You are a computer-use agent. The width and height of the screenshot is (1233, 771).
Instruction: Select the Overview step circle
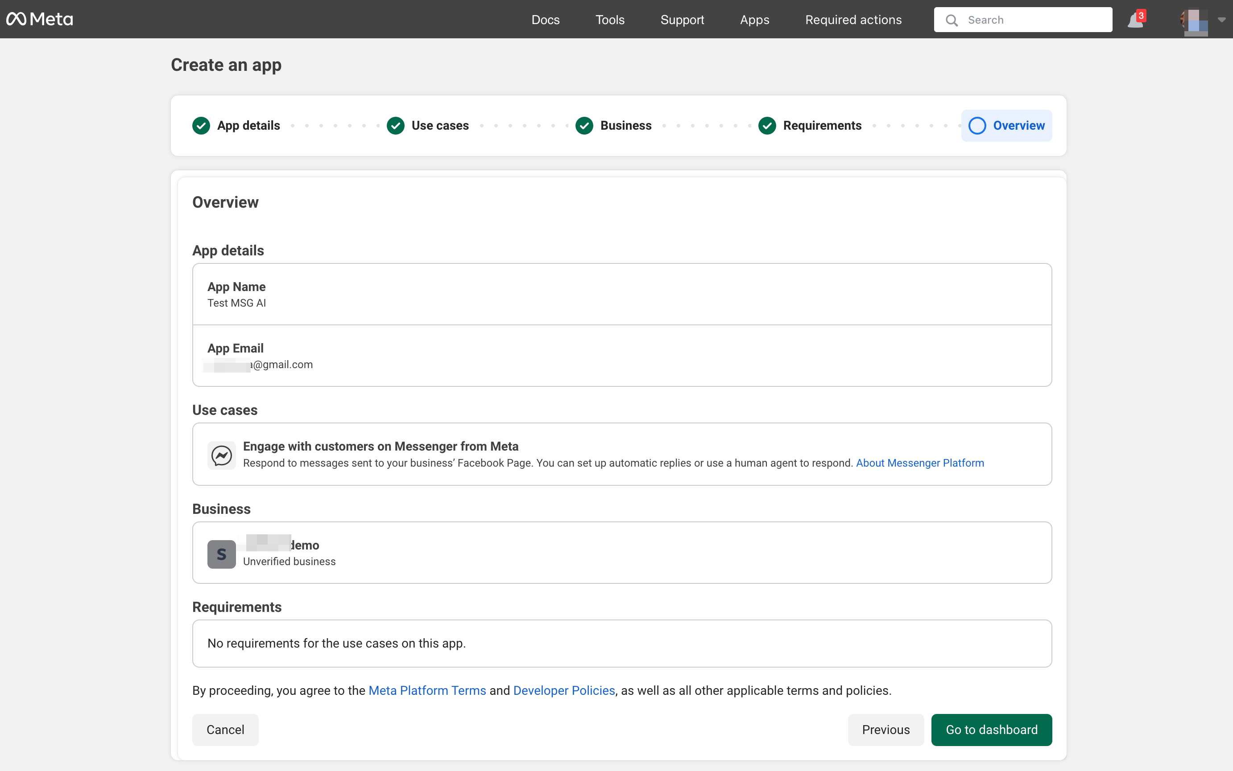click(x=977, y=125)
